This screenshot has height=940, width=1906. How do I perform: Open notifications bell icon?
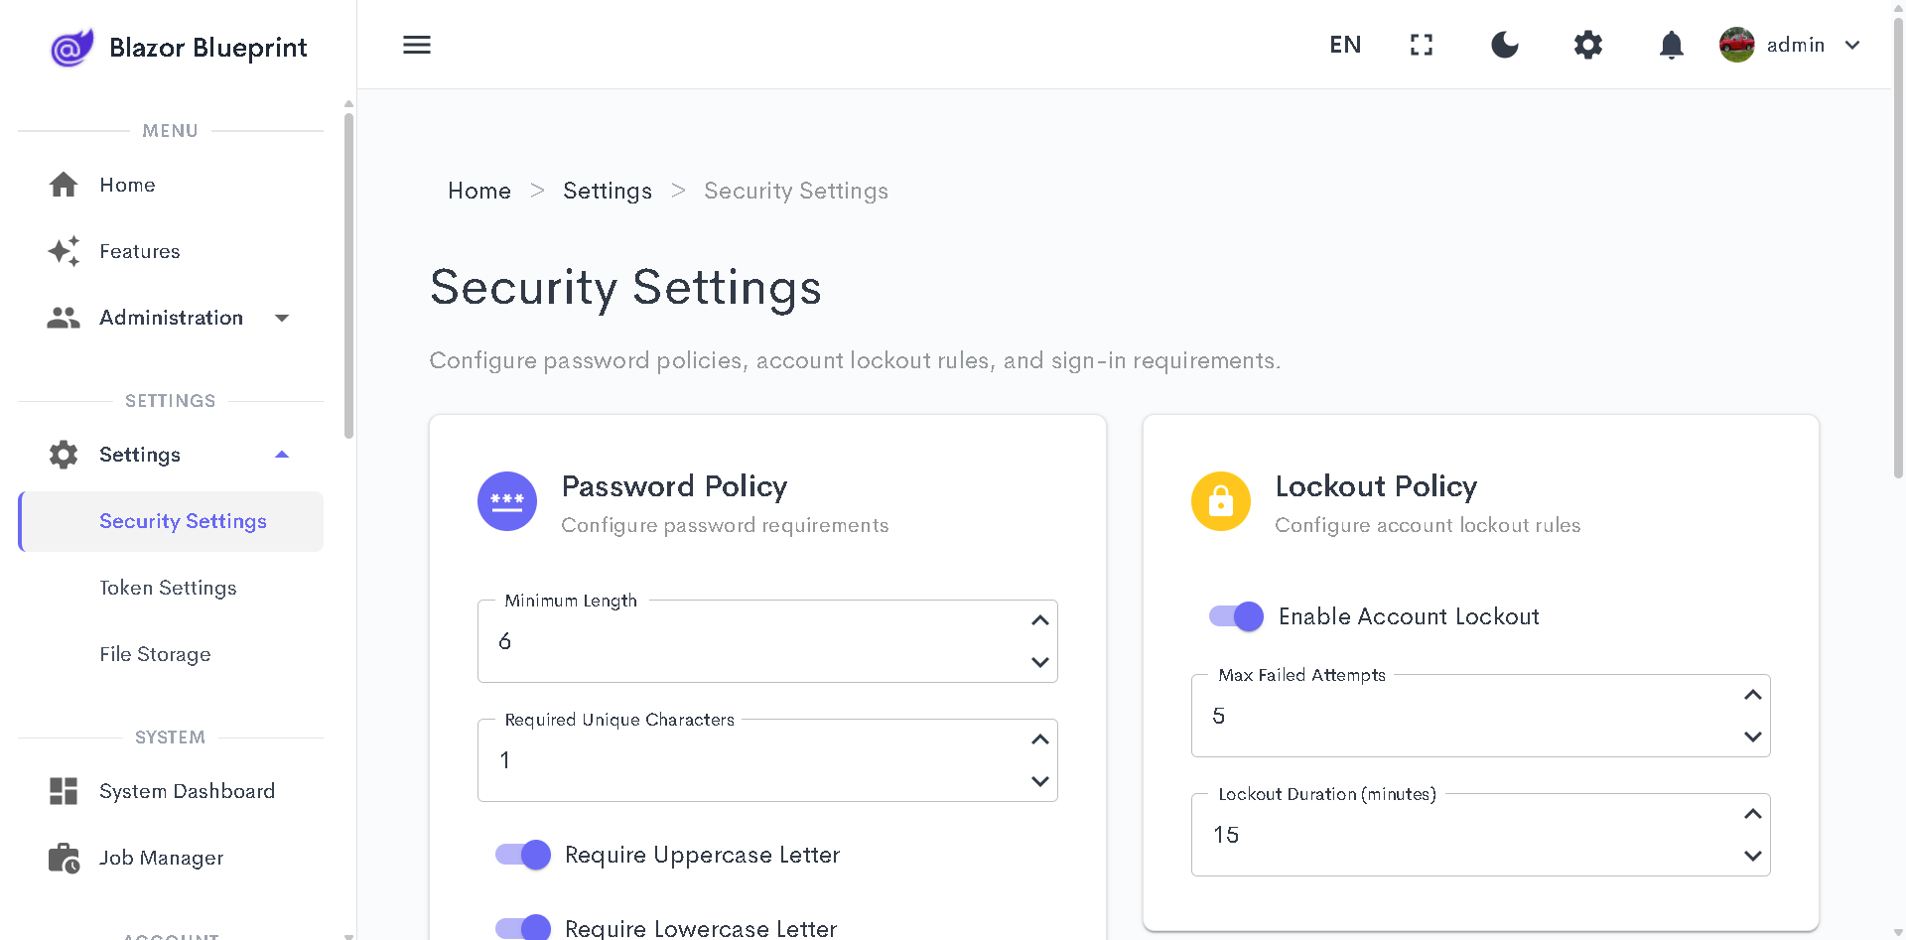pos(1672,45)
